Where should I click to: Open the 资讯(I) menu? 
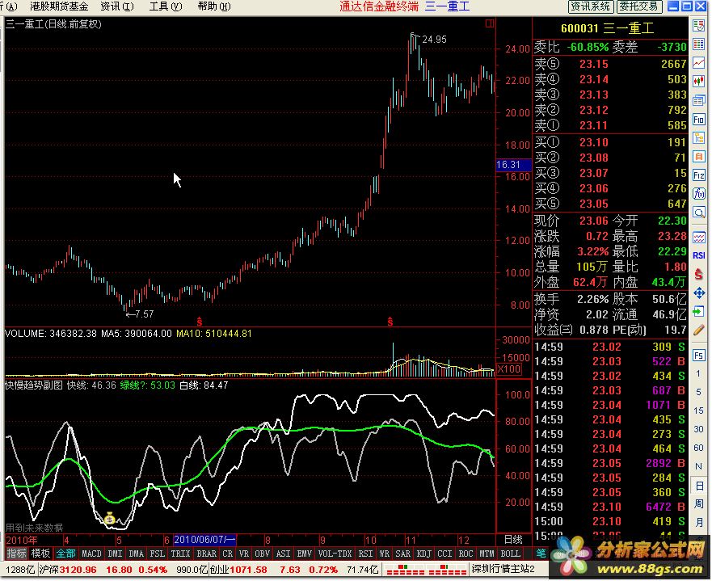pyautogui.click(x=117, y=6)
